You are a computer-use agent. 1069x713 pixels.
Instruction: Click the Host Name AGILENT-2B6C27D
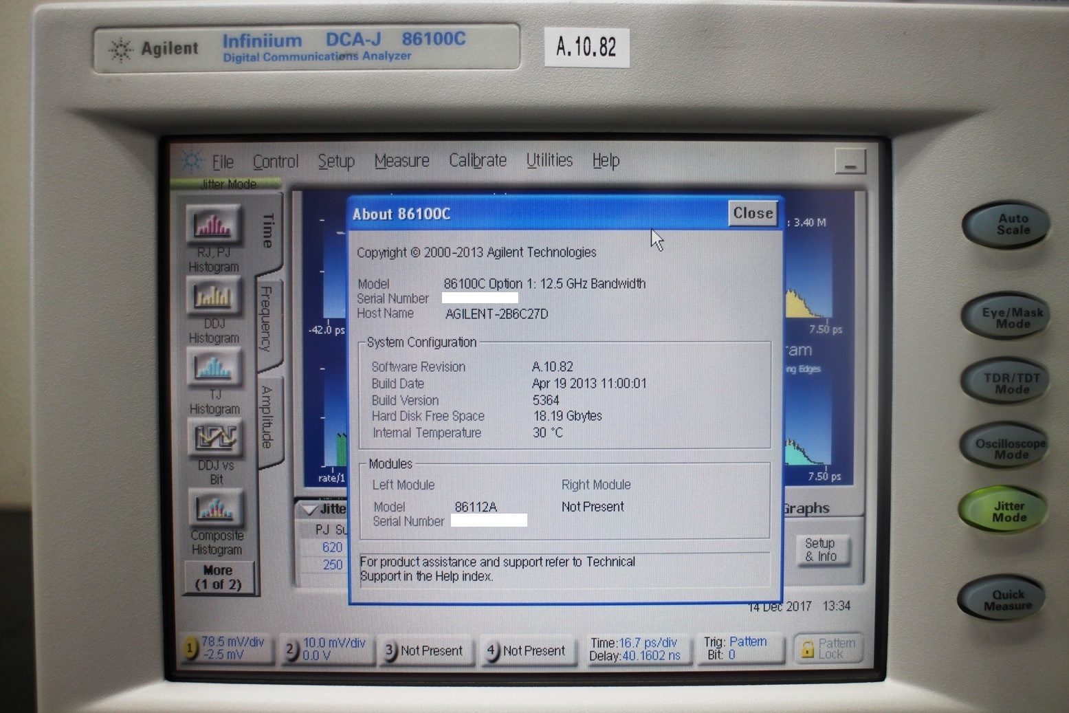pyautogui.click(x=496, y=314)
